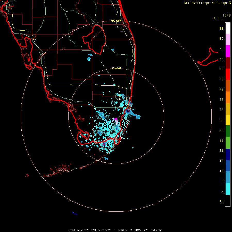This screenshot has width=232, height=232.
Task: Click the "6" legend value
Action: pos(222,181)
